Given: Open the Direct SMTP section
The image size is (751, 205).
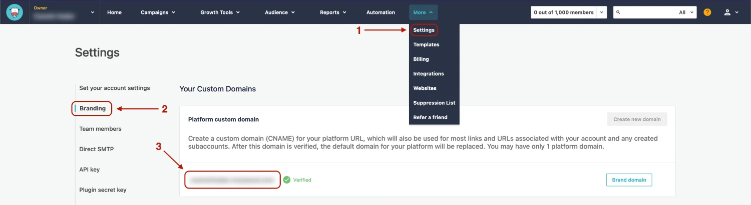Looking at the screenshot, I should click(96, 149).
